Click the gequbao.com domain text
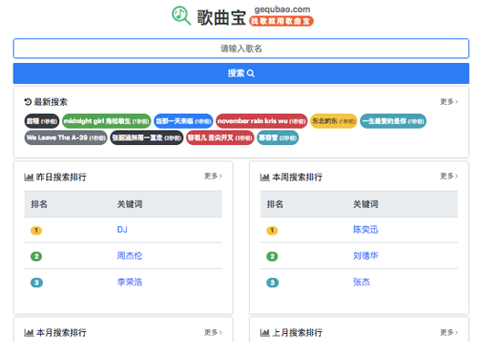This screenshot has width=477, height=342. click(x=283, y=9)
